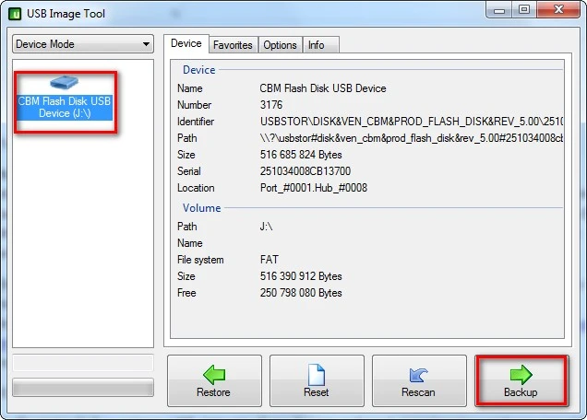Viewport: 587px width, 420px height.
Task: Click the Number value 3176
Action: click(x=271, y=105)
